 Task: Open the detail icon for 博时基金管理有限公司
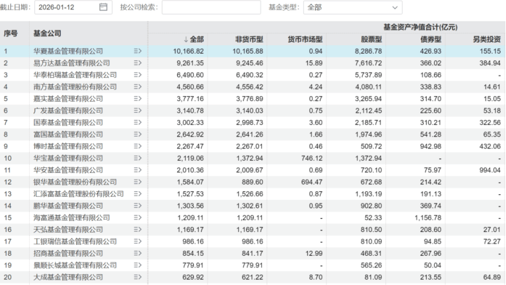click(137, 146)
